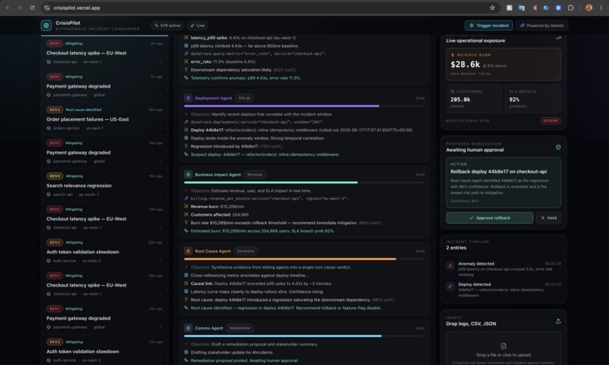The image size is (609, 365).
Task: Expand the Search relevance regression chevron
Action: [160, 195]
